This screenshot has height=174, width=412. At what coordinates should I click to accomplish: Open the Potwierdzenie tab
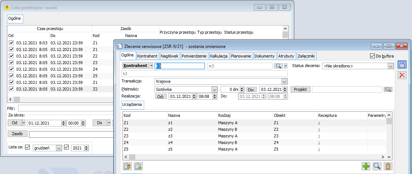pyautogui.click(x=195, y=56)
